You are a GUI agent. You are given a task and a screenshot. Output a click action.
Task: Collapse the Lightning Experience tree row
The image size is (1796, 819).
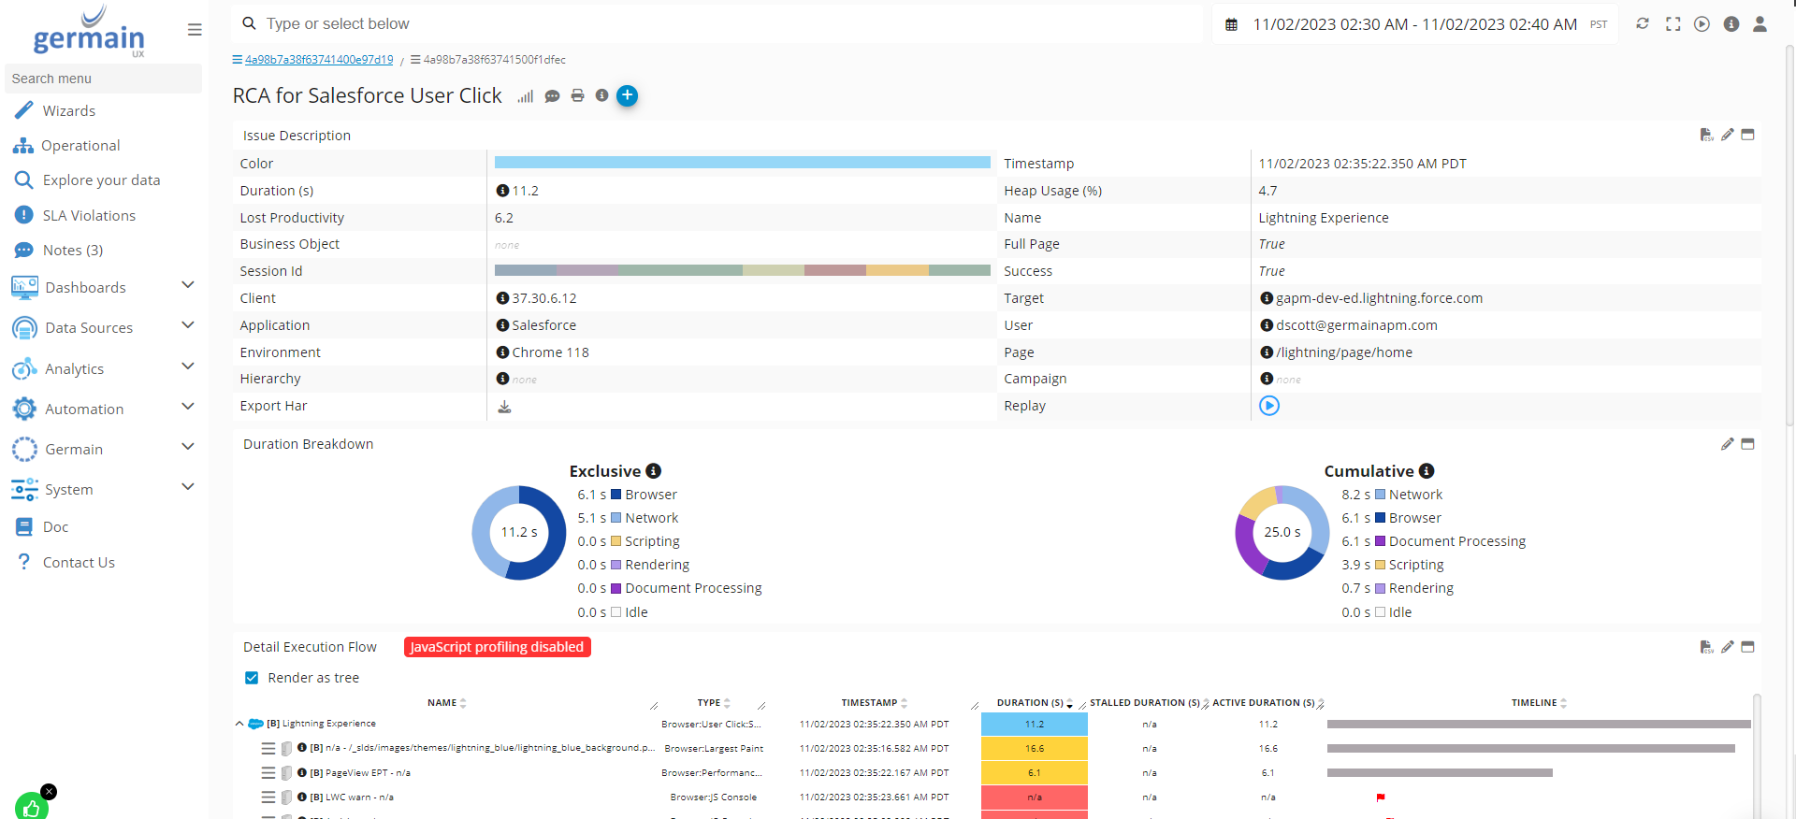[239, 724]
